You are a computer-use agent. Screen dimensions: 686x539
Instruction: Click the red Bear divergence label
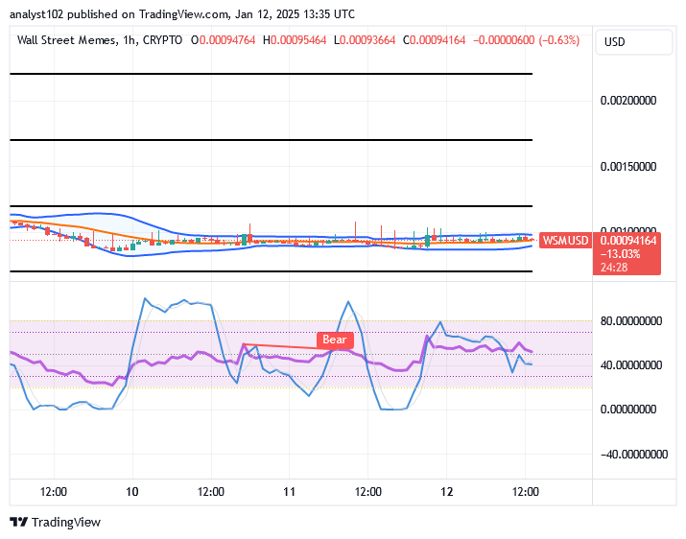point(335,340)
